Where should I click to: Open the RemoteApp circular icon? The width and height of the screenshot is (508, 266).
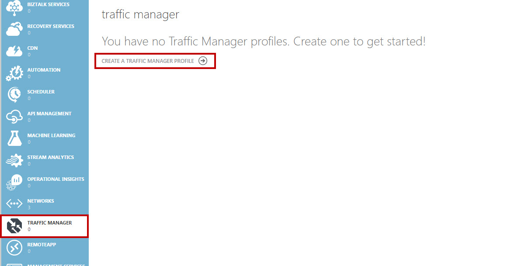[14, 248]
